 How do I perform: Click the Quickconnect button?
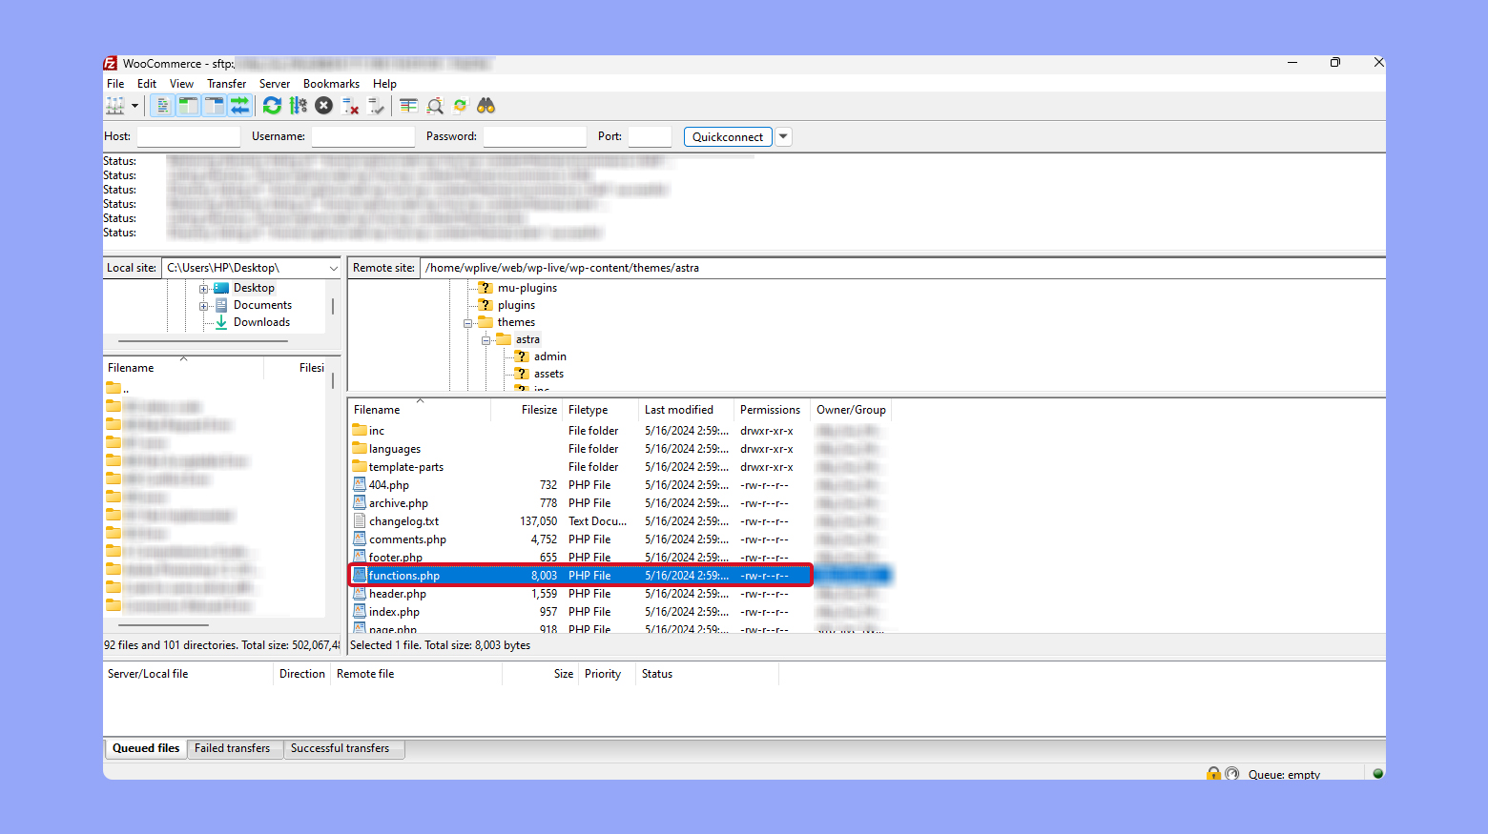[x=727, y=136]
